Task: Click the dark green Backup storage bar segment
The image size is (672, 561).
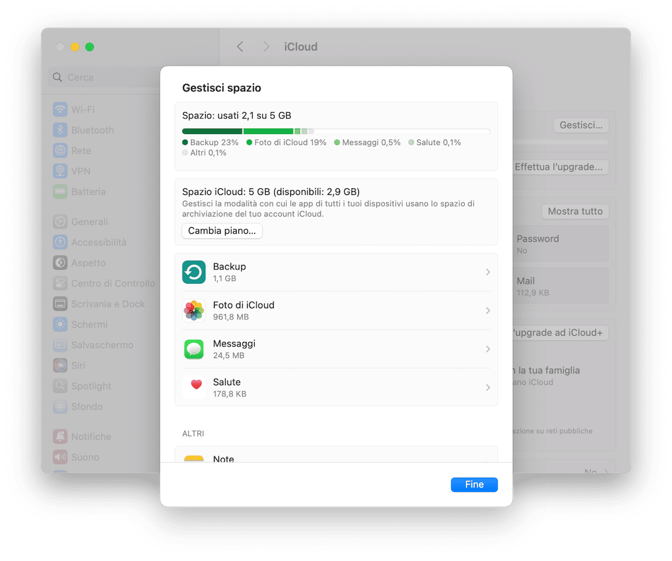Action: (x=212, y=131)
